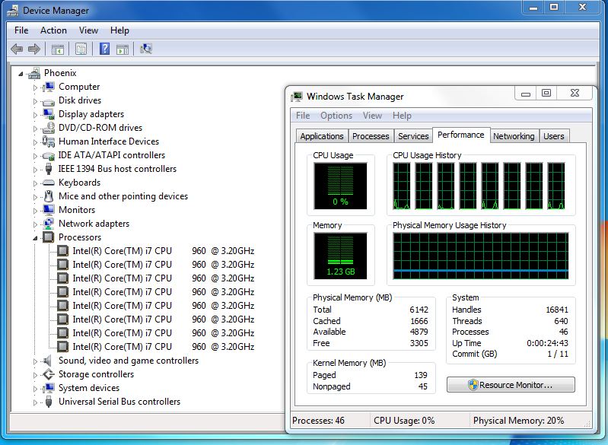Open the Help menu in Device Manager
608x445 pixels.
(x=119, y=30)
